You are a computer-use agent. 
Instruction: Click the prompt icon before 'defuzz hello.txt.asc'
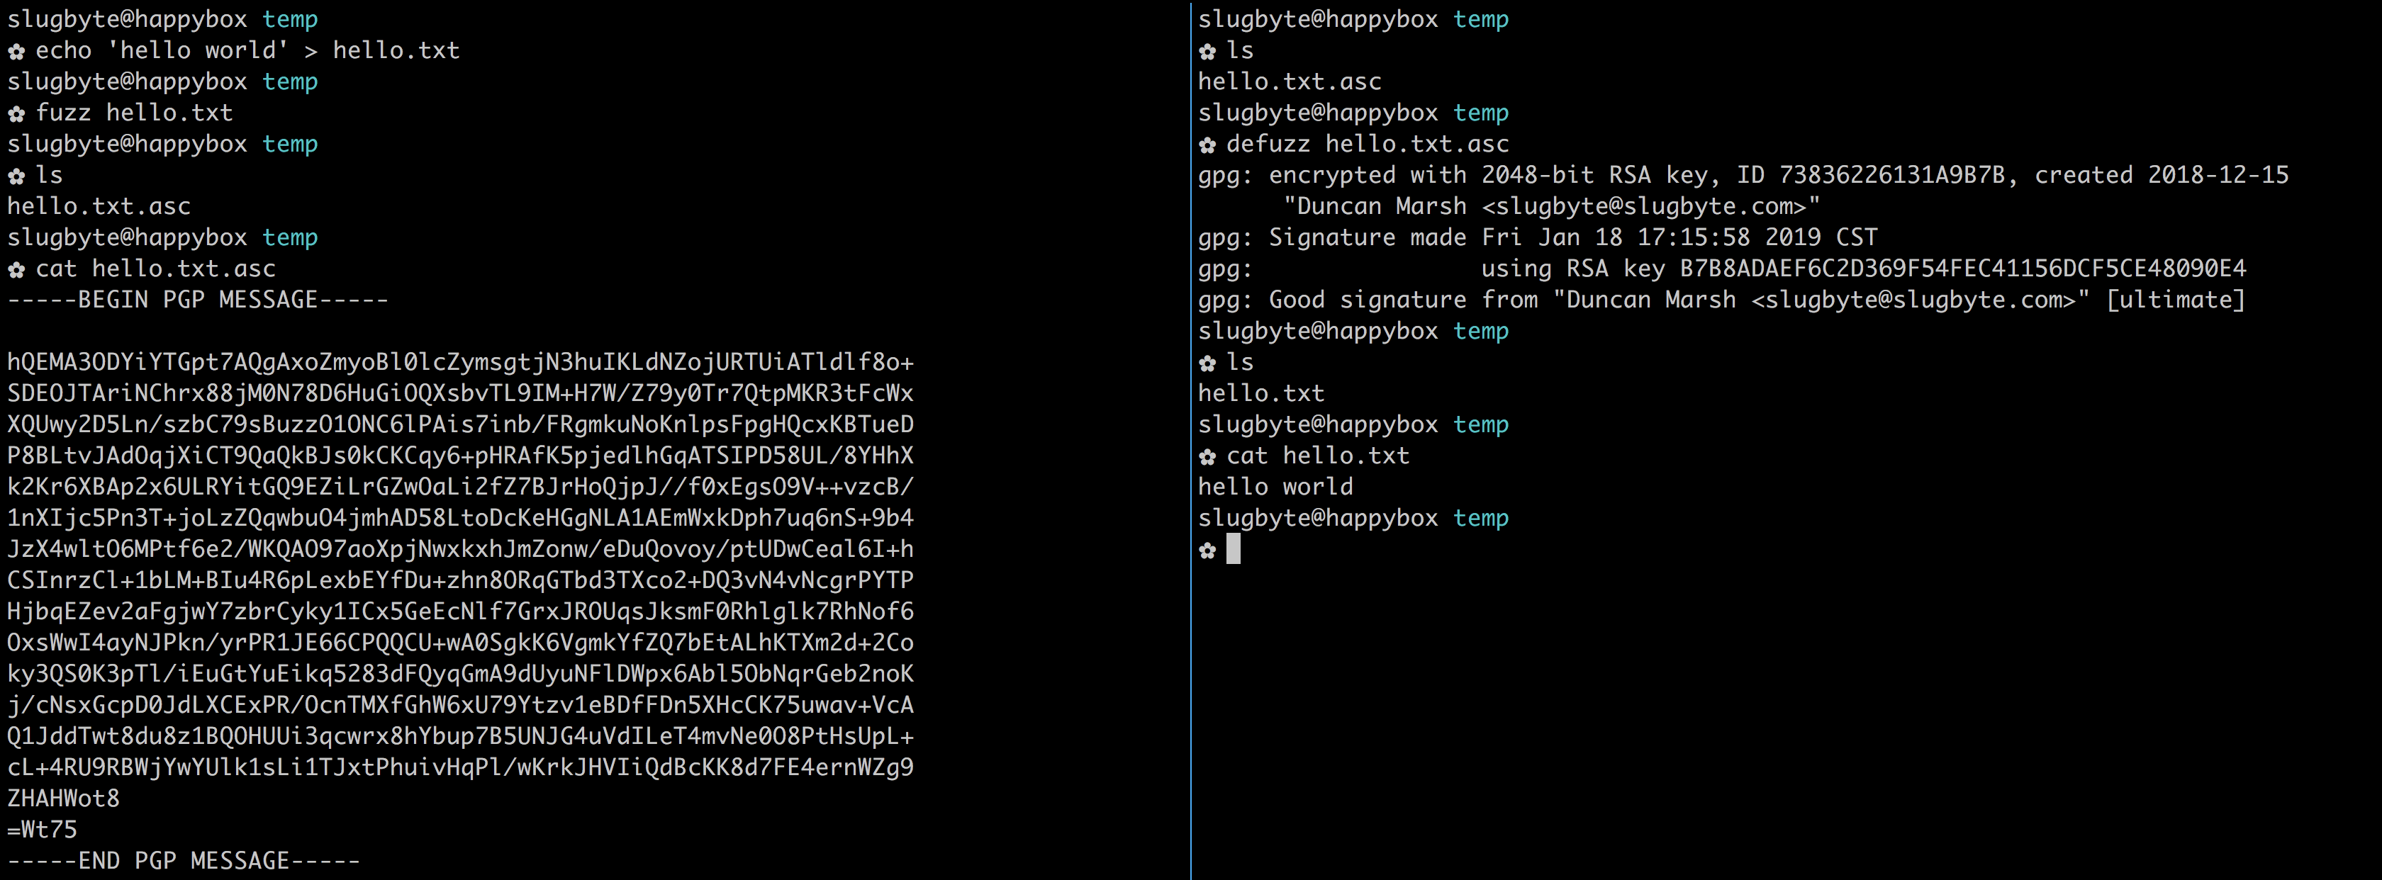click(1207, 145)
